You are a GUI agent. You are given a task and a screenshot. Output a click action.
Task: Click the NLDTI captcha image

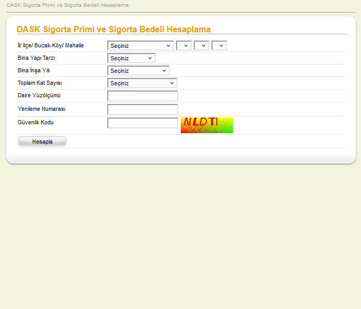(x=206, y=125)
